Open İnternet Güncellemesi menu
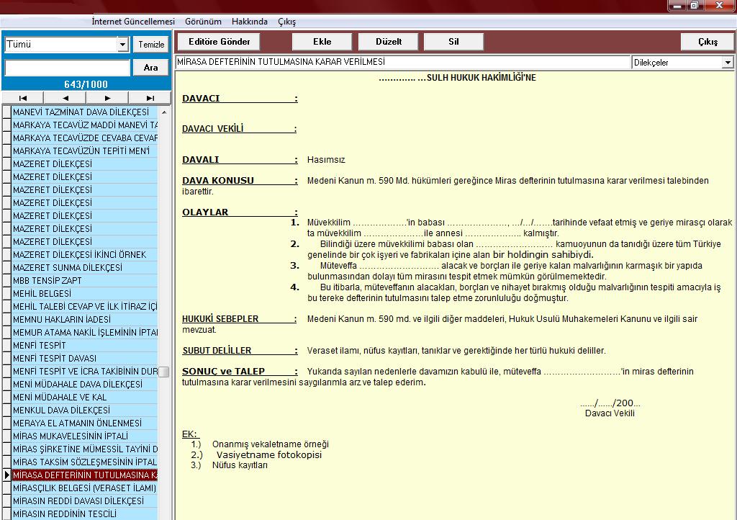737x520 pixels. click(133, 22)
